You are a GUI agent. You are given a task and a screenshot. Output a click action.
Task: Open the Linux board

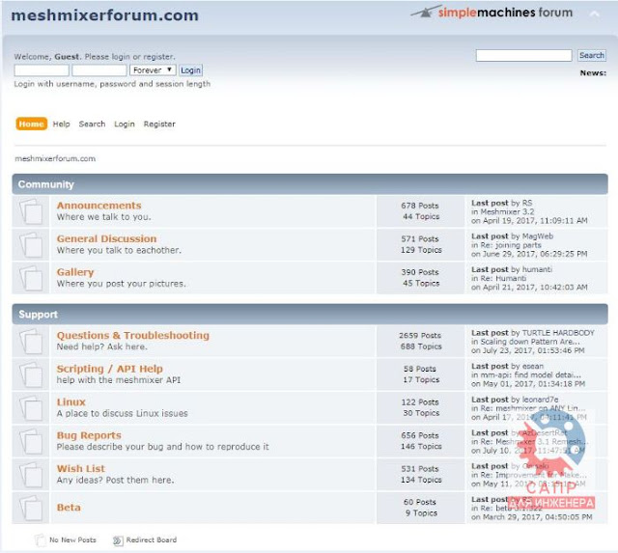point(70,401)
